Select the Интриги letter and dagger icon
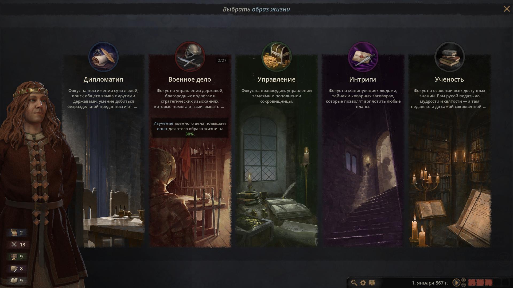The image size is (513, 288). click(363, 57)
